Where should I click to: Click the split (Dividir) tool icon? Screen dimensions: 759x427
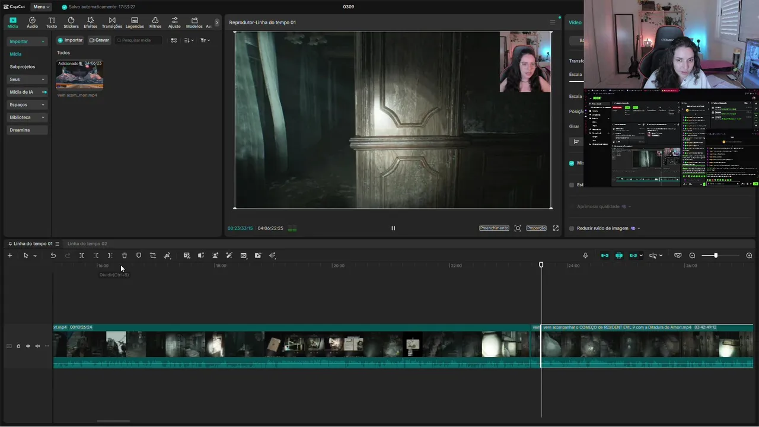82,256
